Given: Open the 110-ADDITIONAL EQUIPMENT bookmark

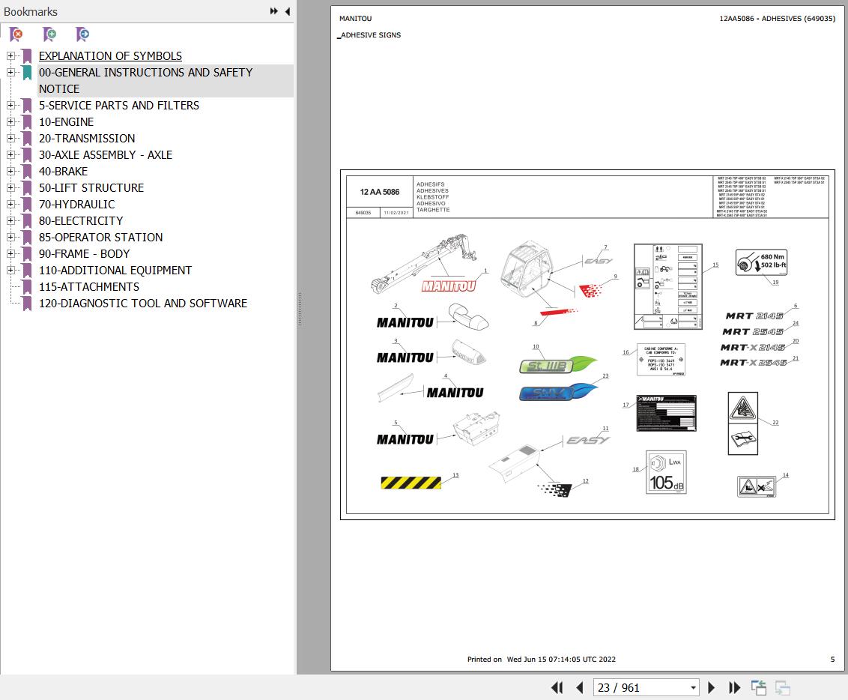Looking at the screenshot, I should tap(115, 270).
